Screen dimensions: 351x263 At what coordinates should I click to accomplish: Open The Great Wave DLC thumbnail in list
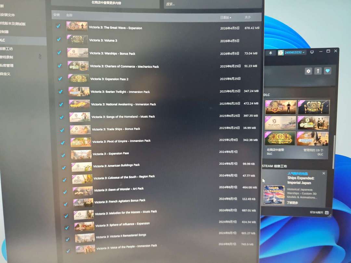[x=77, y=26]
